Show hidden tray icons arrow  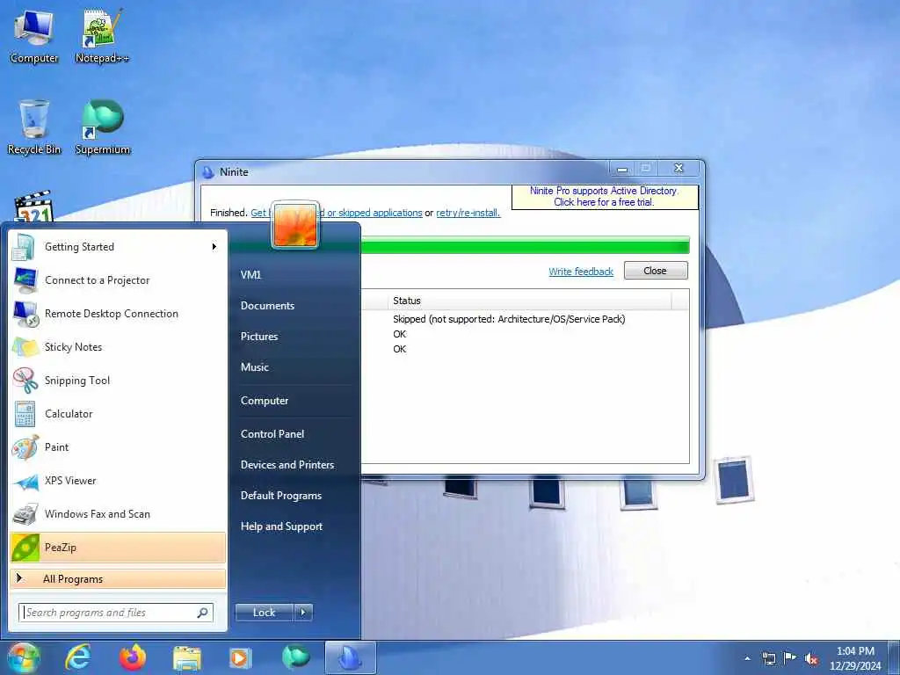pos(747,658)
